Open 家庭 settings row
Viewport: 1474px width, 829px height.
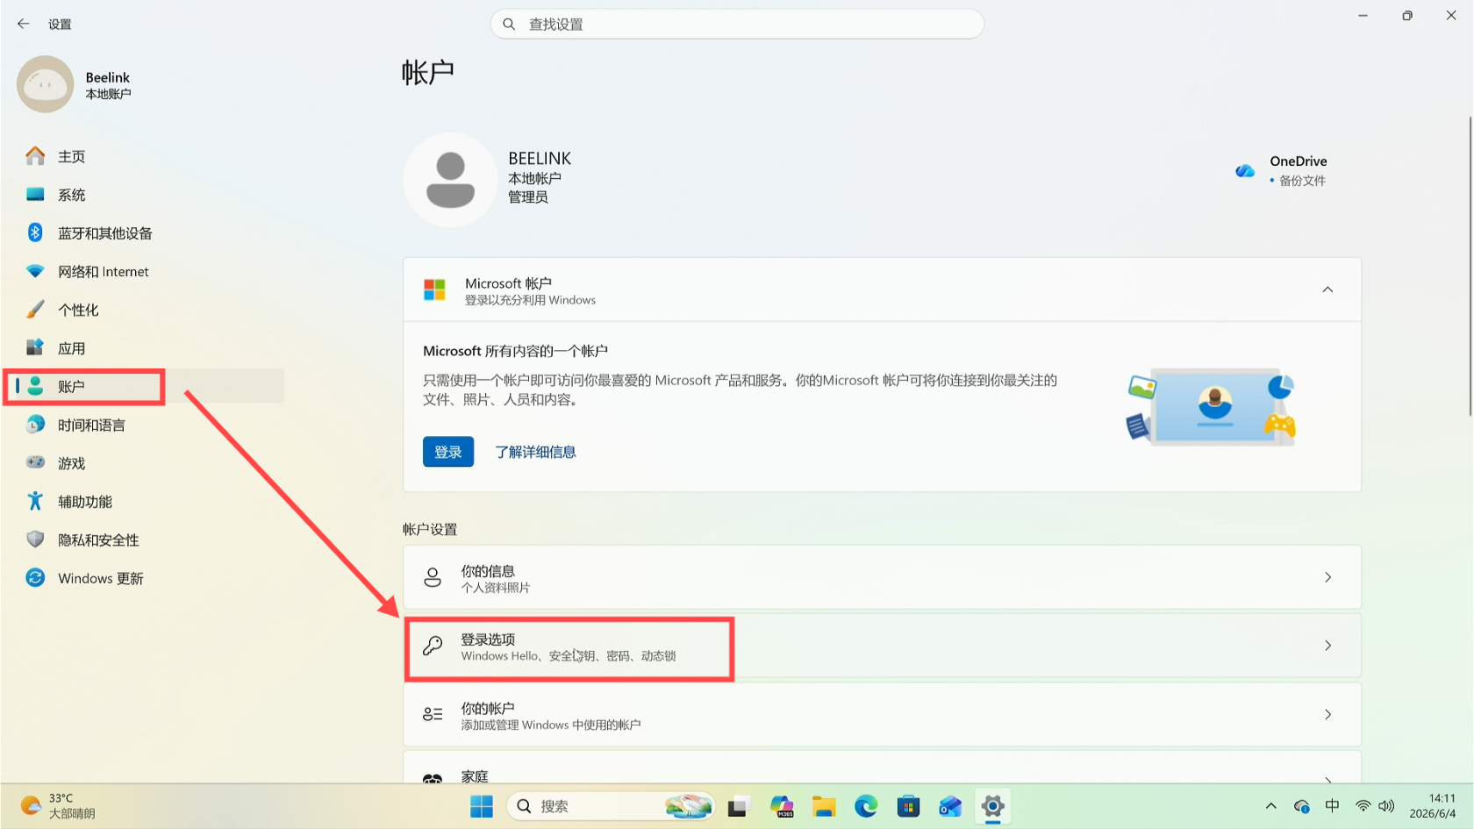point(882,768)
